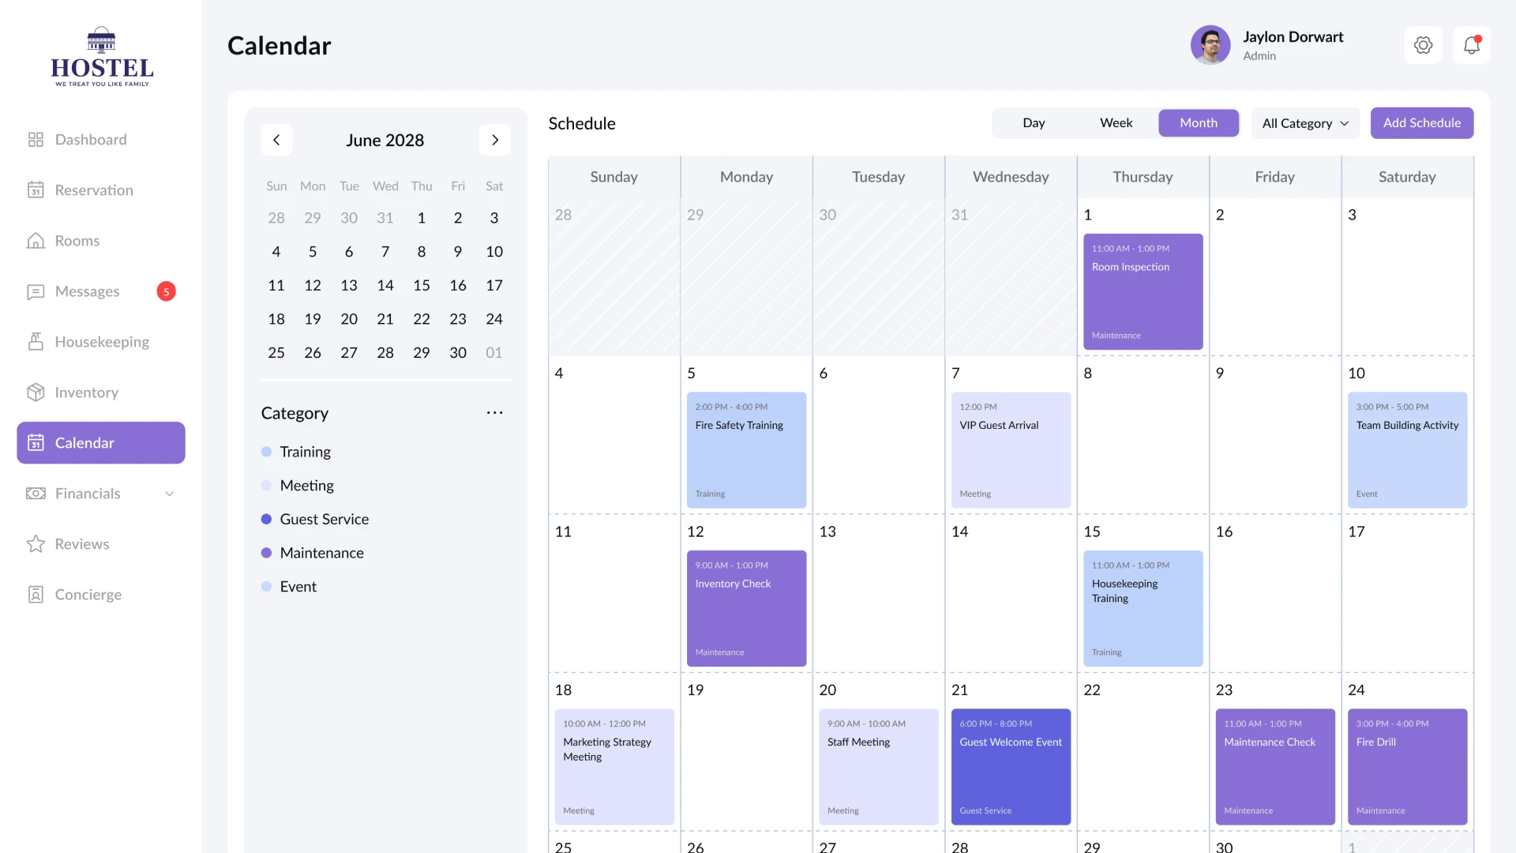Open Messages with 5 unread notifications
This screenshot has width=1516, height=853.
(x=87, y=291)
